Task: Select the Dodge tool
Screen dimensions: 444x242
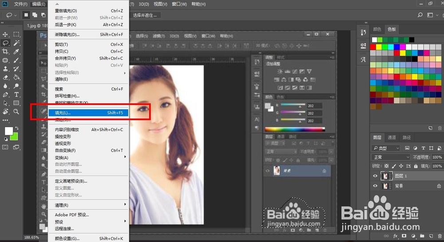Action: tap(16, 86)
